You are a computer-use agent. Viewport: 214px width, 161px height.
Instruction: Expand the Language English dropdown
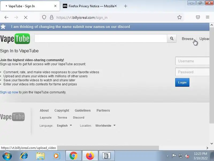tap(64, 126)
